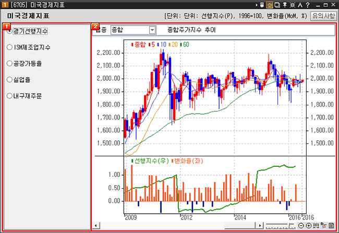Screen dimensions: 339x233
Task: Zoom out the chart with minus icon
Action: point(301,226)
